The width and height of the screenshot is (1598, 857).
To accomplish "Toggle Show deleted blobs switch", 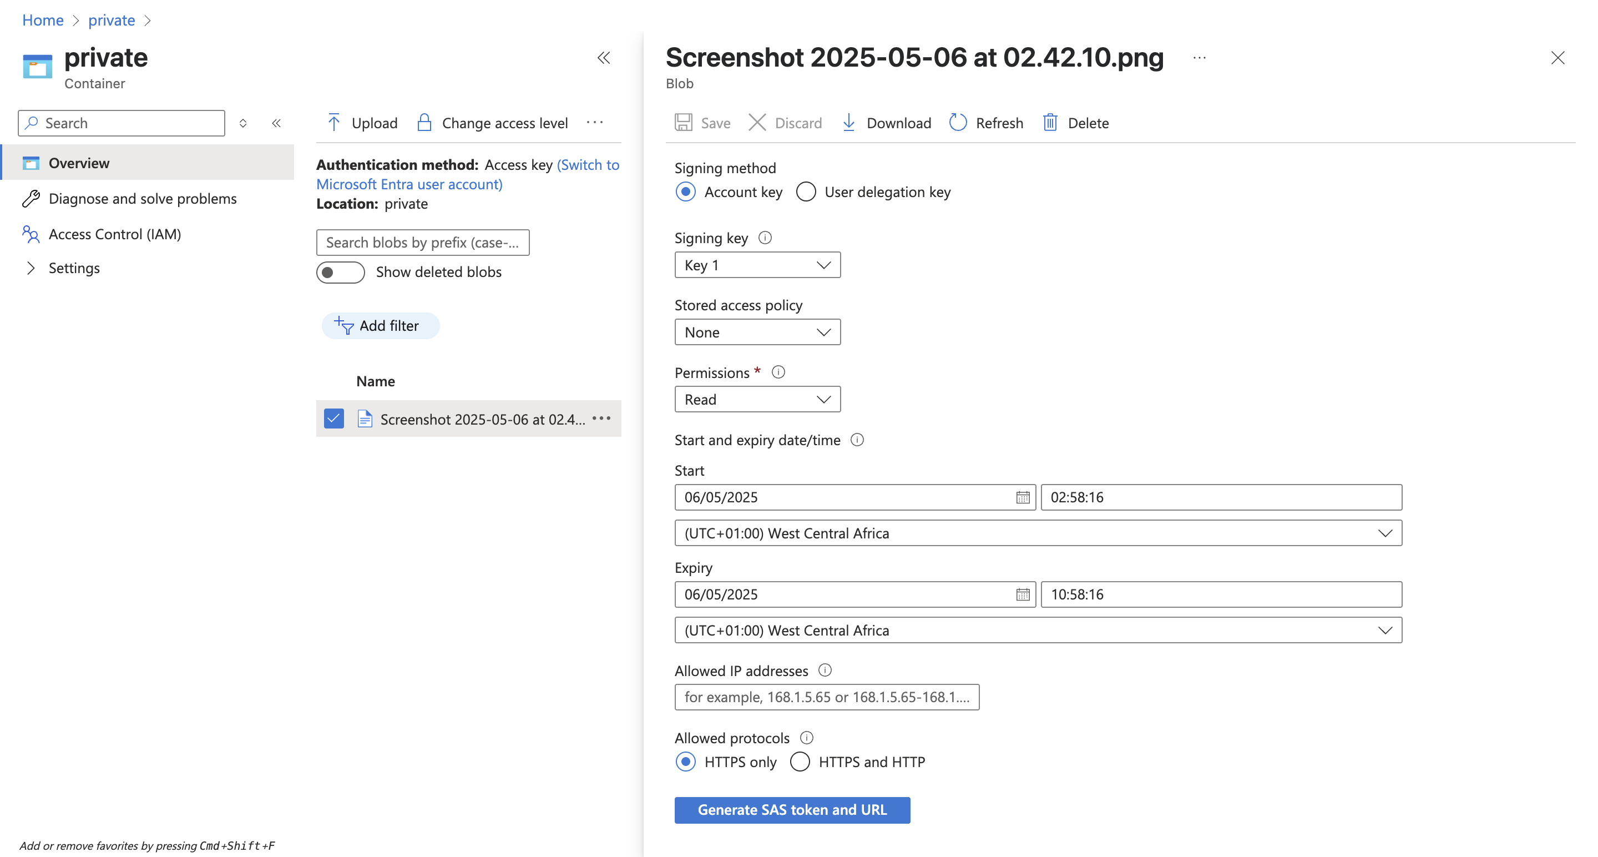I will point(341,272).
